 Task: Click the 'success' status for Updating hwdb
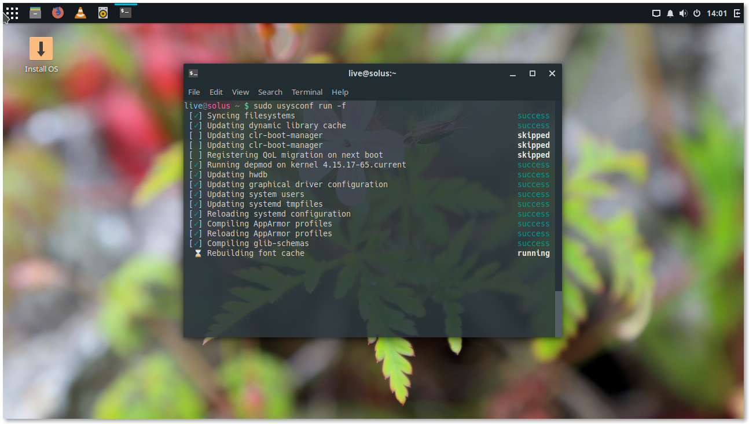click(x=534, y=174)
